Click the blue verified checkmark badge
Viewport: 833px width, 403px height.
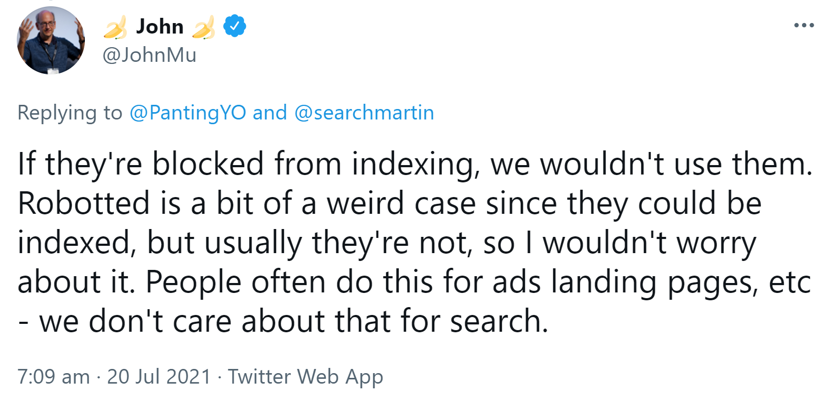[235, 26]
